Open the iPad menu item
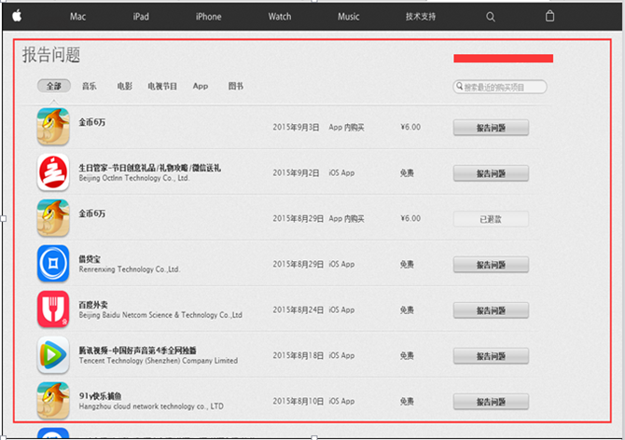Image resolution: width=625 pixels, height=440 pixels. (141, 17)
